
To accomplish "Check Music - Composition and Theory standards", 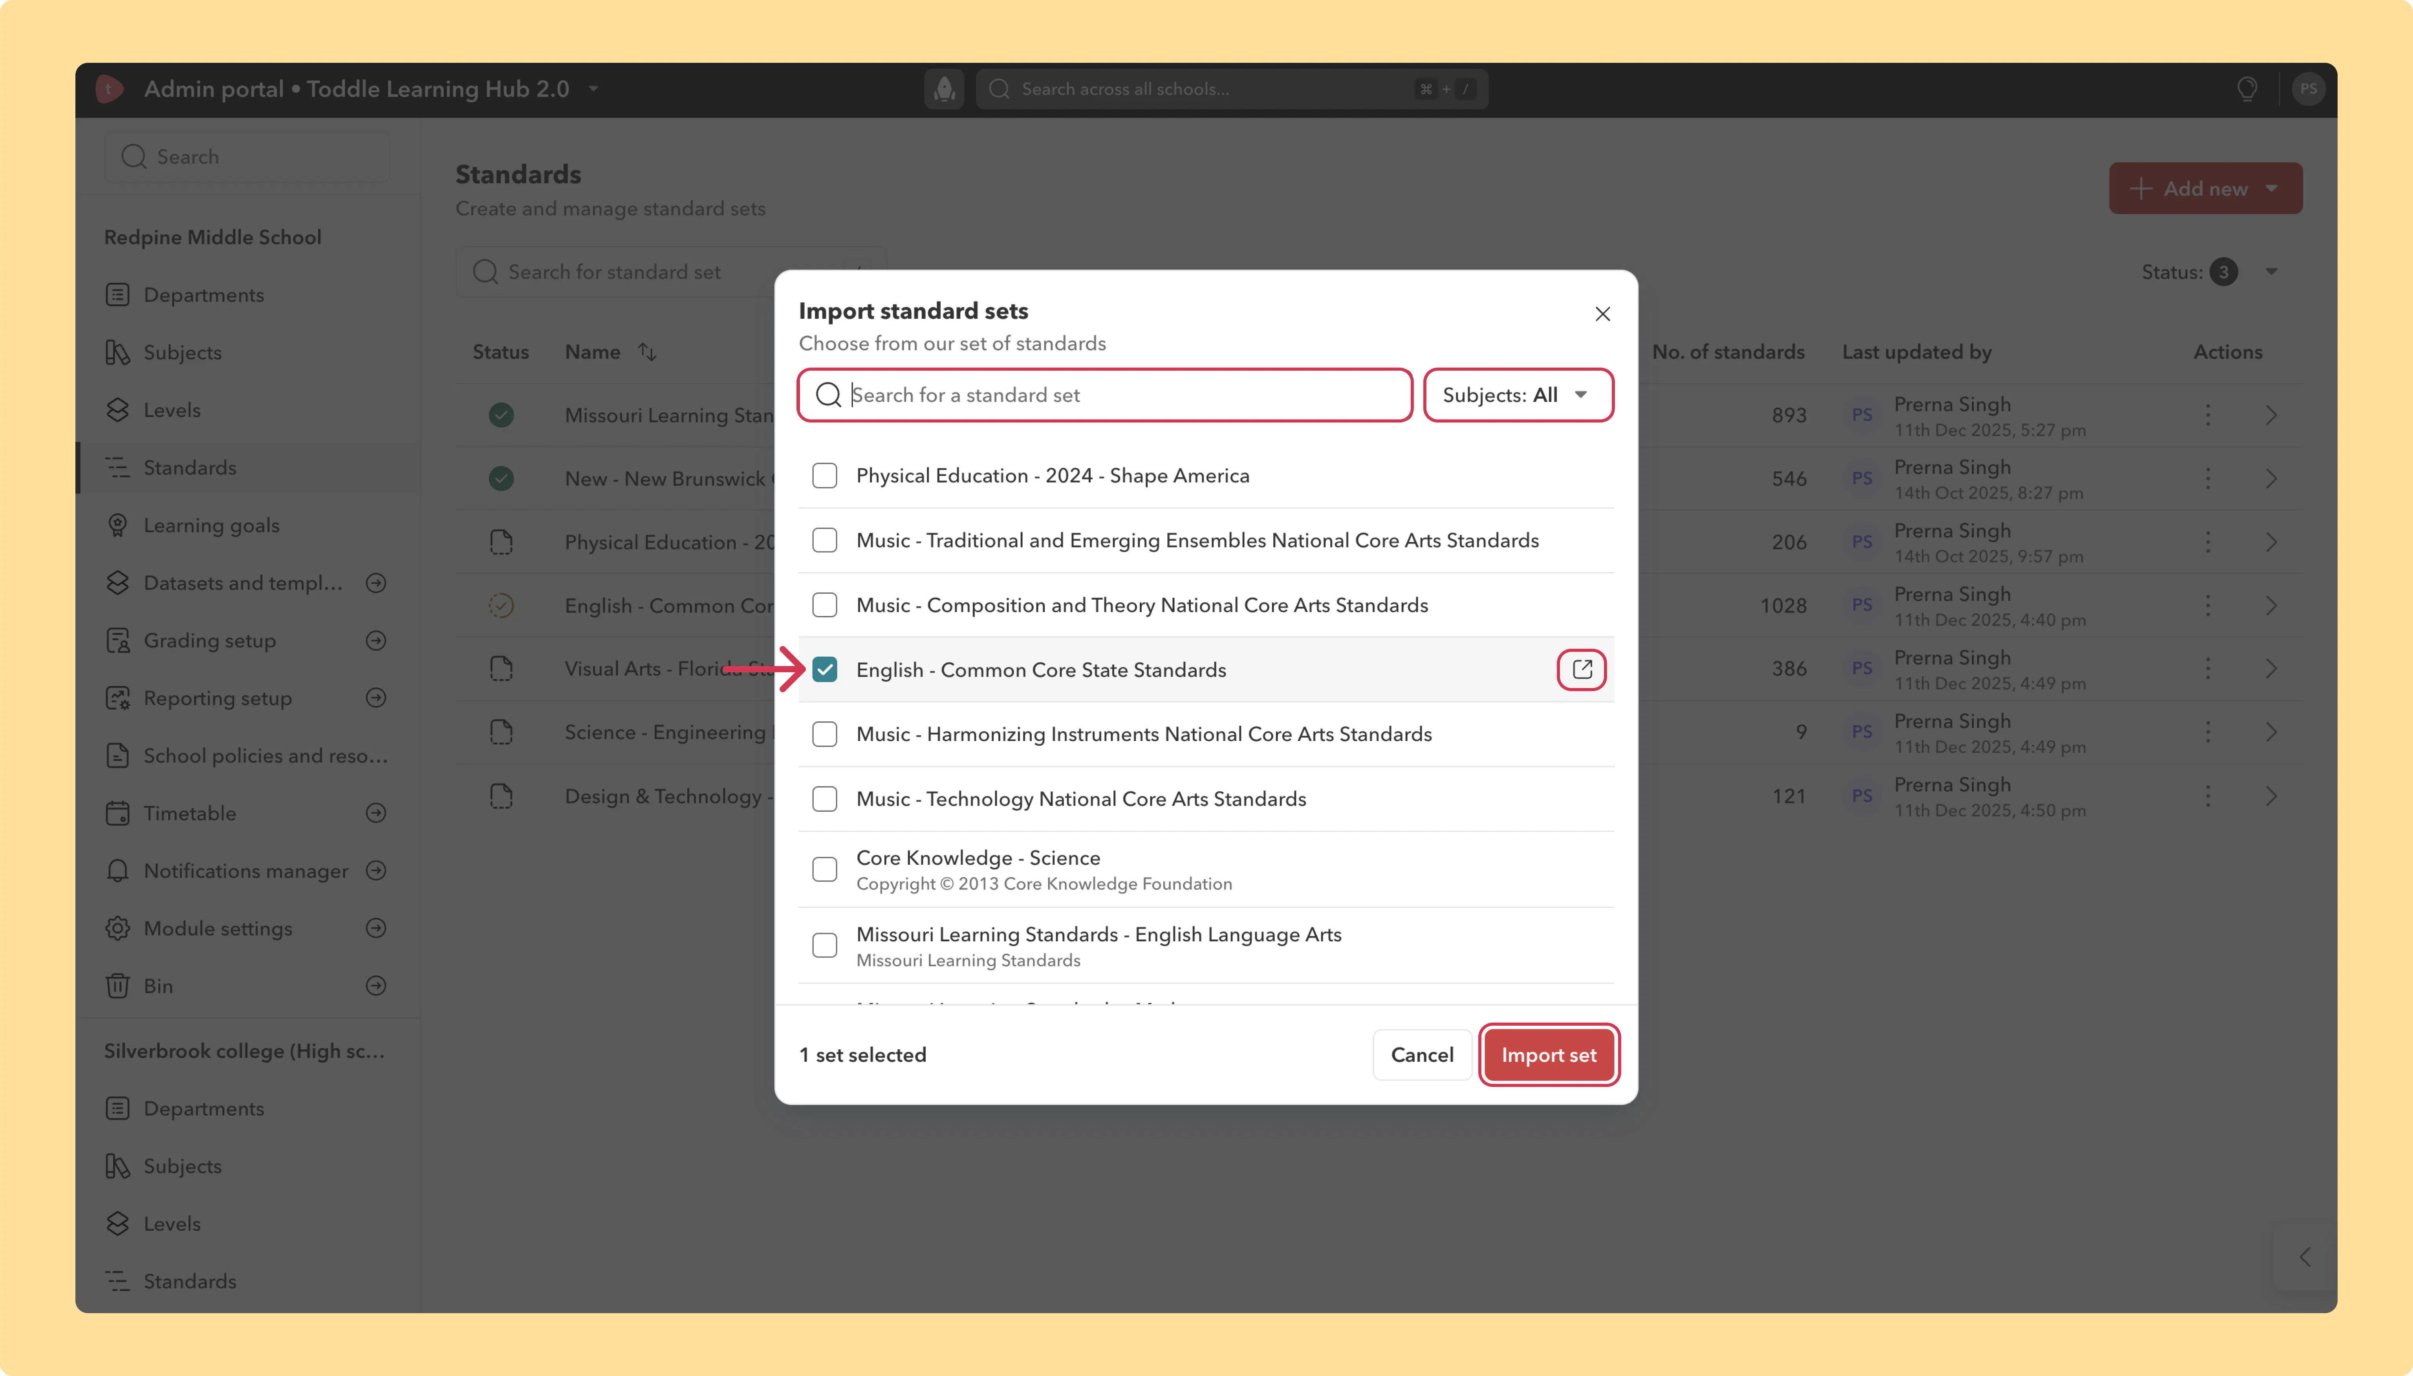I will [x=824, y=605].
